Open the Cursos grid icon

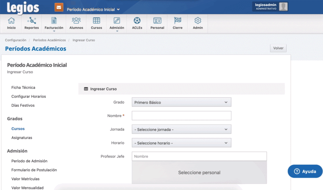96,21
